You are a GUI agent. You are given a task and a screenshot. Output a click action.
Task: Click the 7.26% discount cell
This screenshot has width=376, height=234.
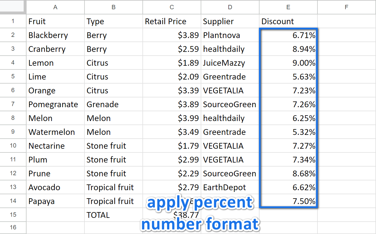(288, 104)
